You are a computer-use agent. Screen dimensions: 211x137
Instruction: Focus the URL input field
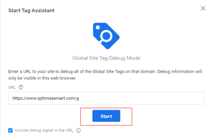click(x=106, y=98)
